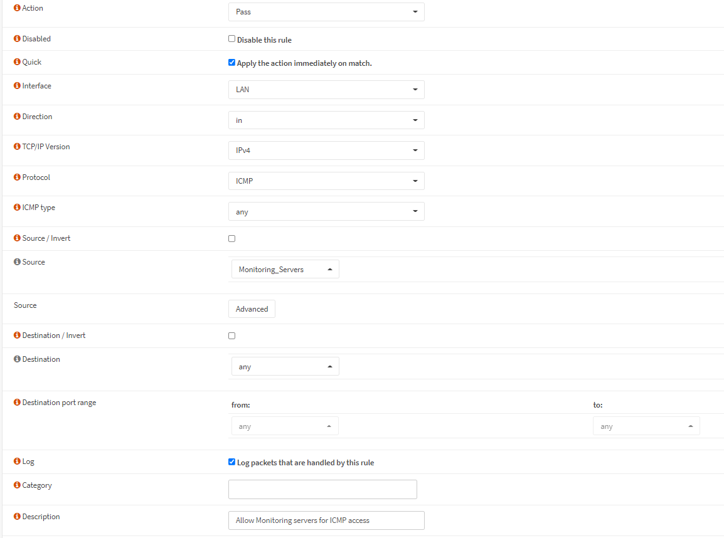Image resolution: width=724 pixels, height=538 pixels.
Task: Show help for Destination / Invert
Action: (x=17, y=335)
